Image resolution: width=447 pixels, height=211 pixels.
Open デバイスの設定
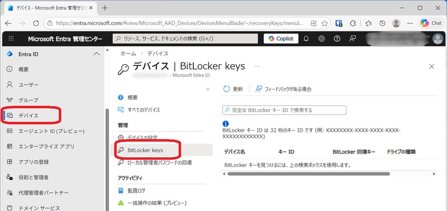[142, 137]
